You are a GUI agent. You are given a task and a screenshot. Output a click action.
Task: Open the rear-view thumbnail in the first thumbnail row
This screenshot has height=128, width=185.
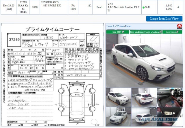[144, 97]
